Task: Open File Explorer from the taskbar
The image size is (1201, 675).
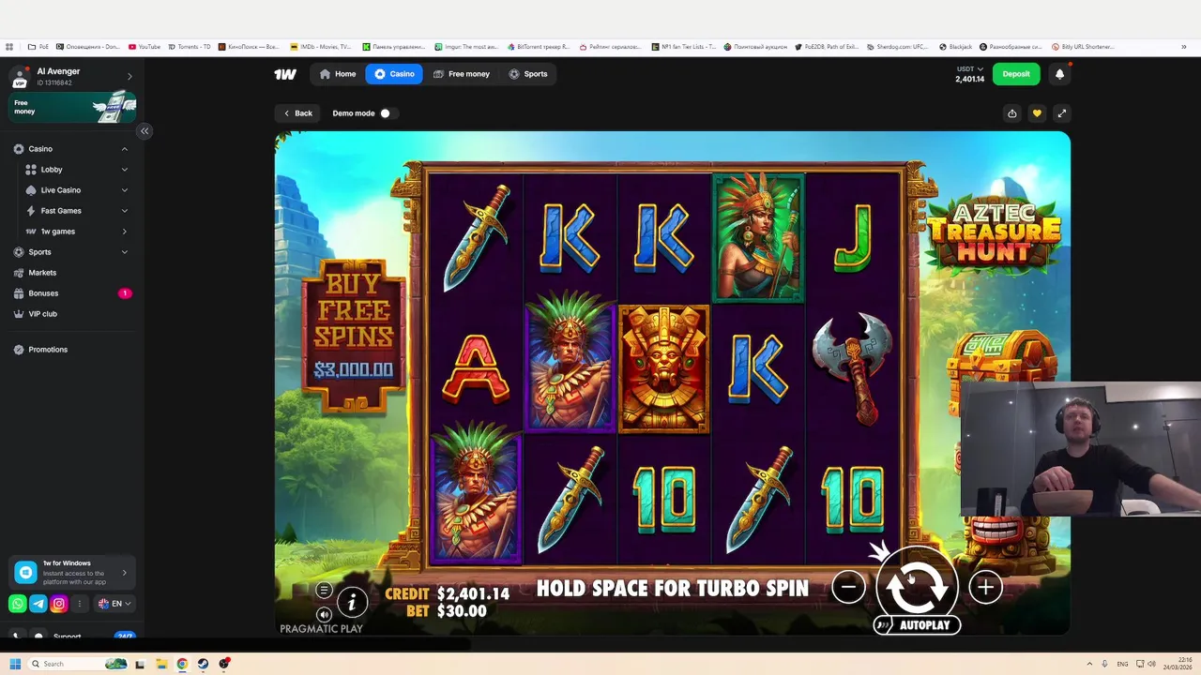Action: (x=161, y=664)
